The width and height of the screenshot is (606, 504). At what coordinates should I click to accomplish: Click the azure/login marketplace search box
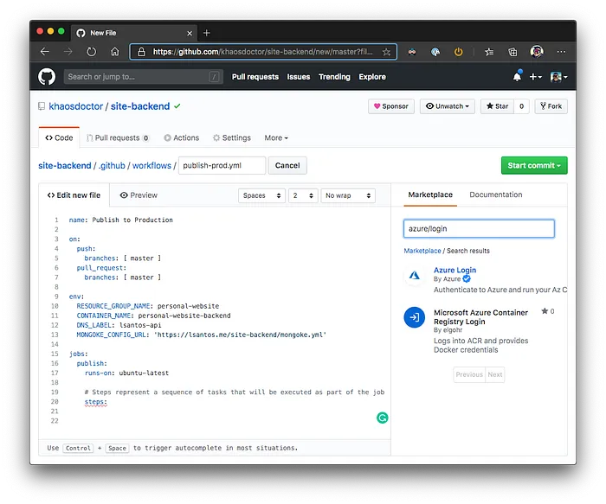coord(479,228)
